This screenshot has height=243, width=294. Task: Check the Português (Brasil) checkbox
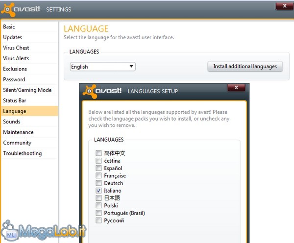point(98,213)
